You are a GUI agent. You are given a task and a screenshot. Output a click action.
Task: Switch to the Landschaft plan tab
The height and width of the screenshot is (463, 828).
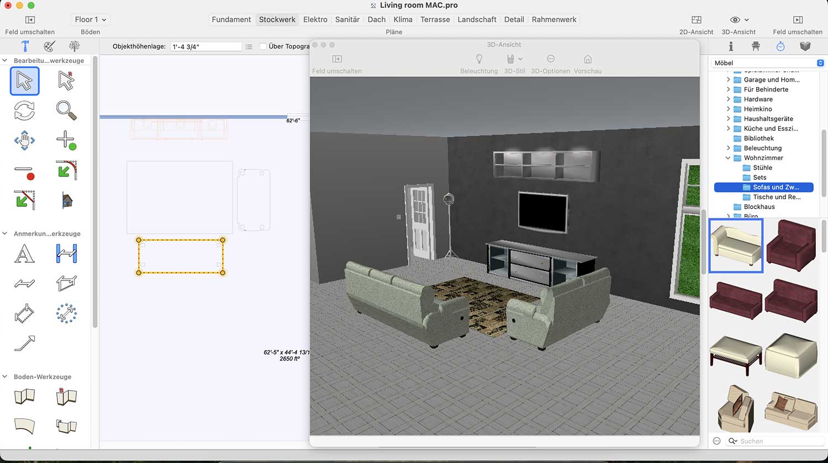coord(477,19)
